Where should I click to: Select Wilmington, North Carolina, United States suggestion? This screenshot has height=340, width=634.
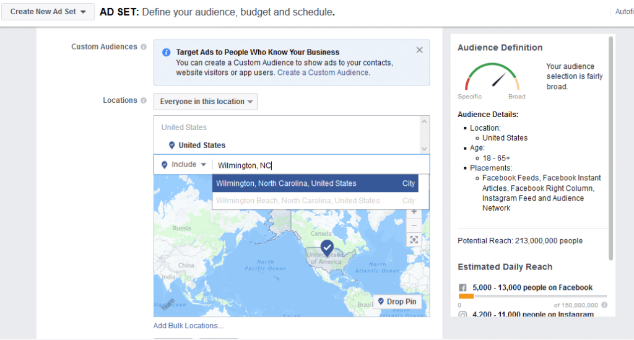[x=315, y=183]
